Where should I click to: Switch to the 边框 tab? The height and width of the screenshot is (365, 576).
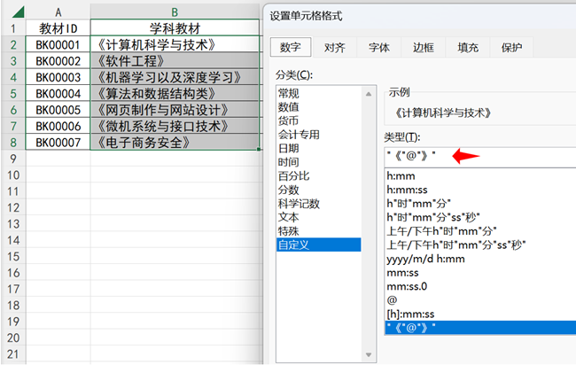click(x=423, y=48)
